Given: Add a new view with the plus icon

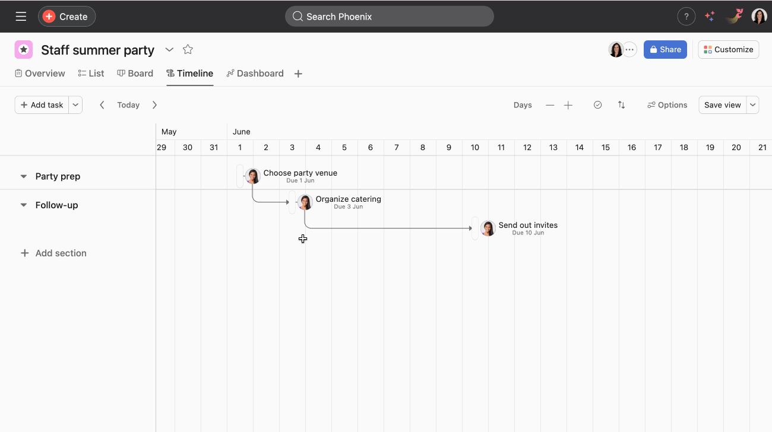Looking at the screenshot, I should [298, 73].
